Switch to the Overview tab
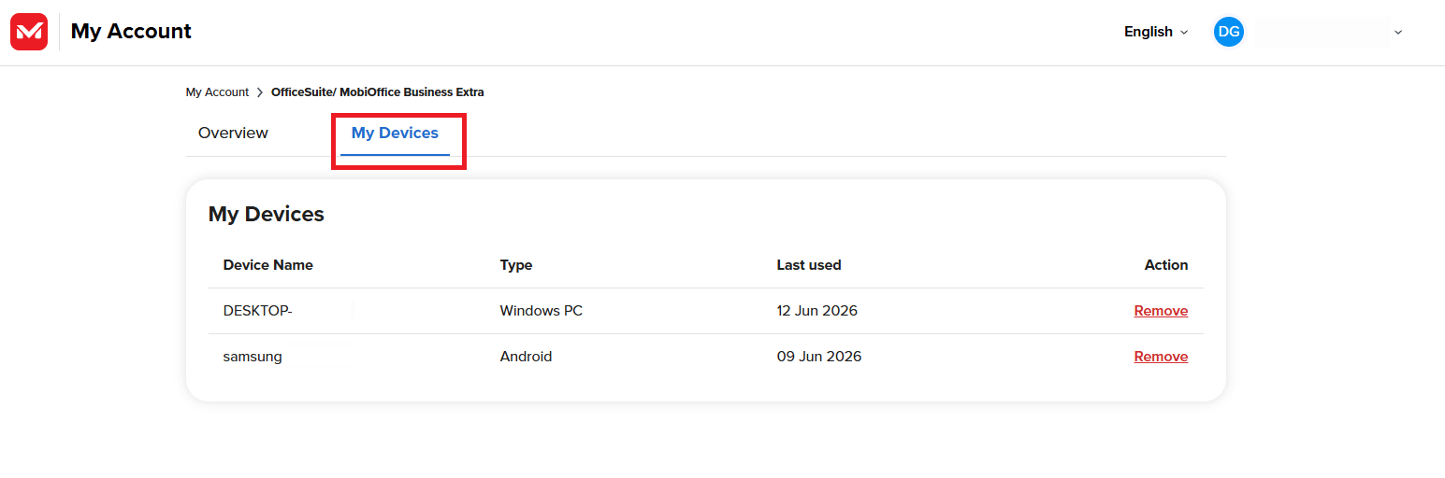This screenshot has height=478, width=1445. click(233, 133)
